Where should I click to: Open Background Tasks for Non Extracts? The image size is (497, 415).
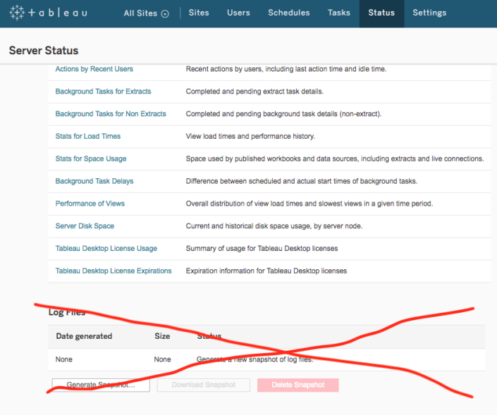click(111, 114)
